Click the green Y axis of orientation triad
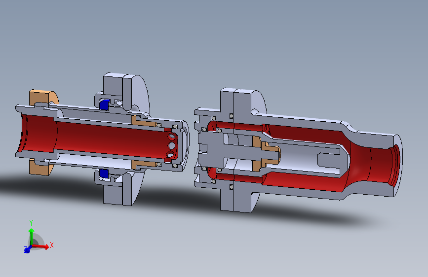The image size is (428, 277). click(x=32, y=237)
